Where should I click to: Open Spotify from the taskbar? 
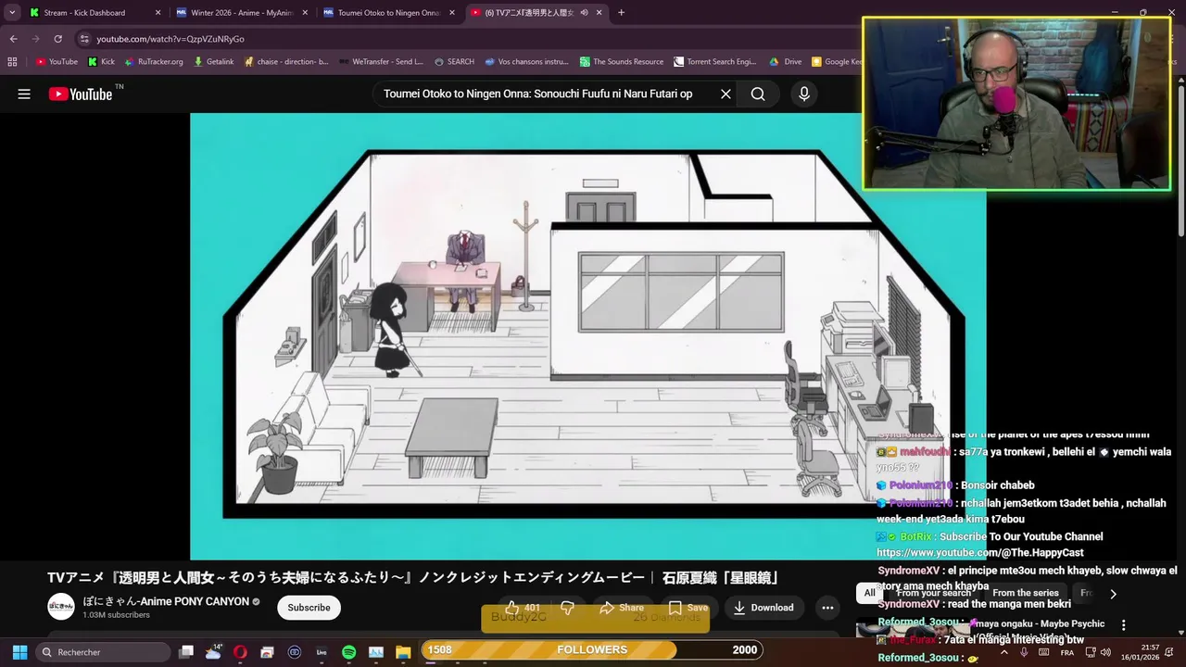tap(348, 651)
